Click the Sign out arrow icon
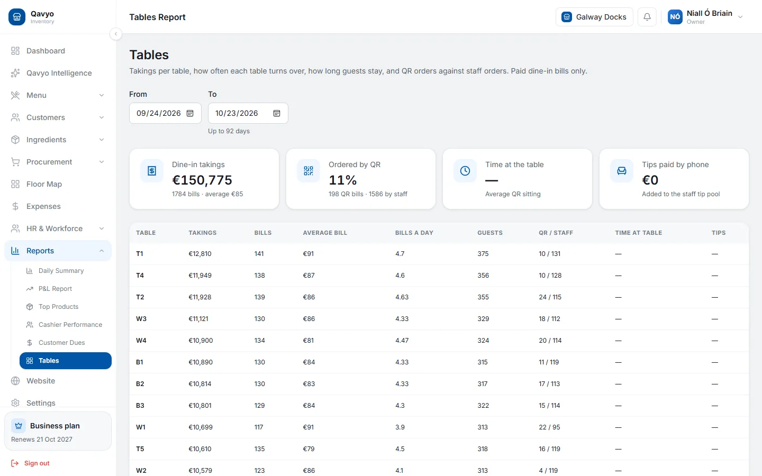The image size is (762, 476). tap(15, 463)
